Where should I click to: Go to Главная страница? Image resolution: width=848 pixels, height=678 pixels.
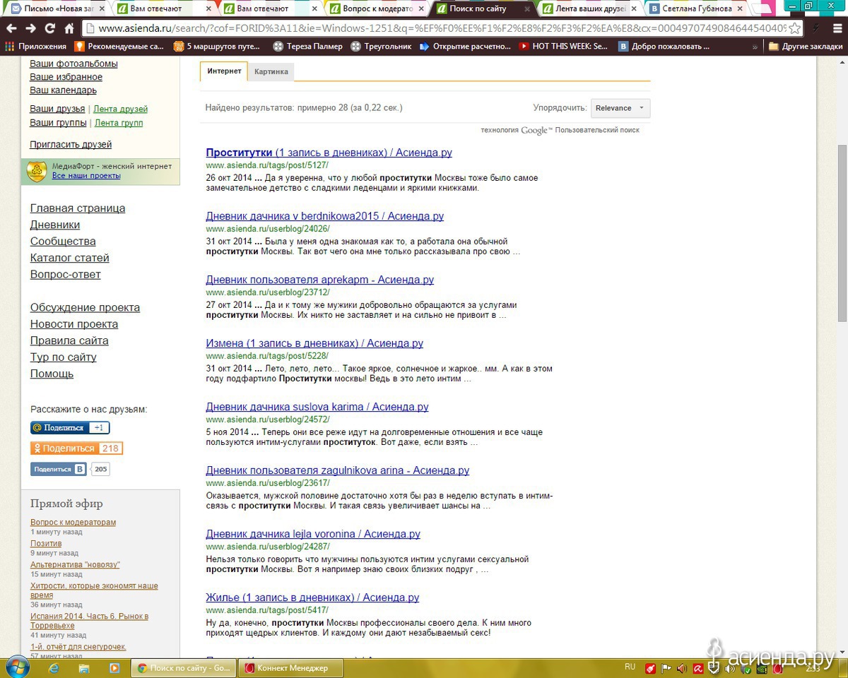pos(78,208)
